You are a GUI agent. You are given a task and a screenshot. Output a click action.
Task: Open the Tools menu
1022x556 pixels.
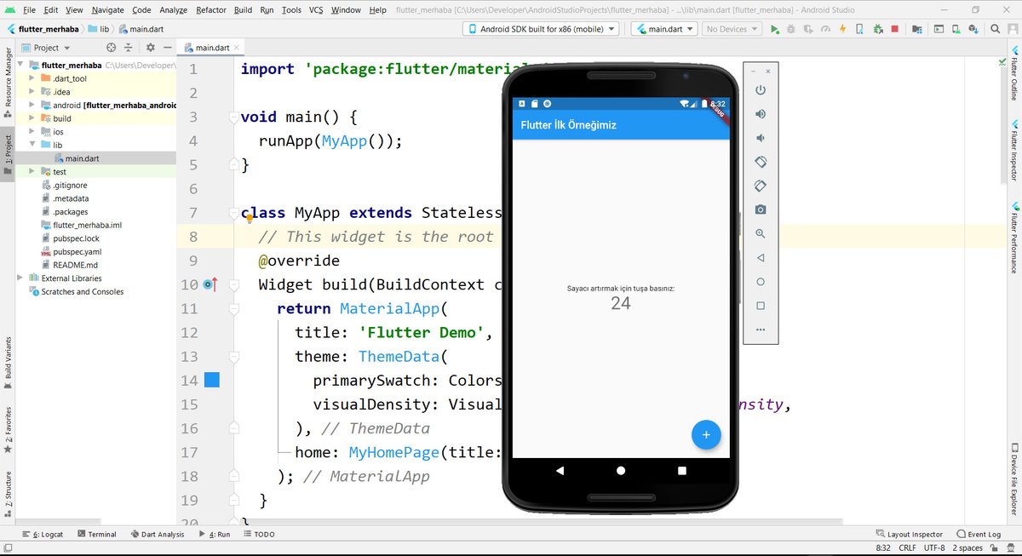tap(291, 10)
